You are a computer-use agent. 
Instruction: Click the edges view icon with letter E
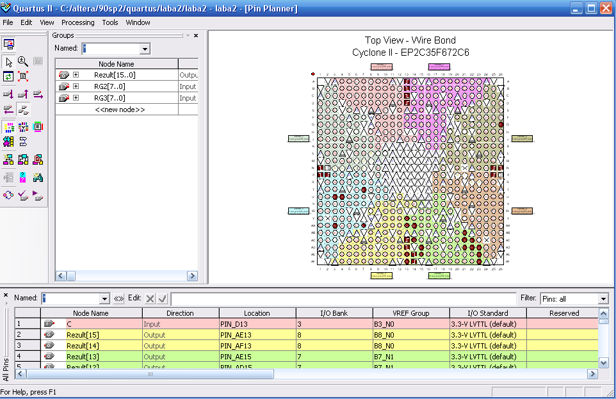click(x=38, y=127)
